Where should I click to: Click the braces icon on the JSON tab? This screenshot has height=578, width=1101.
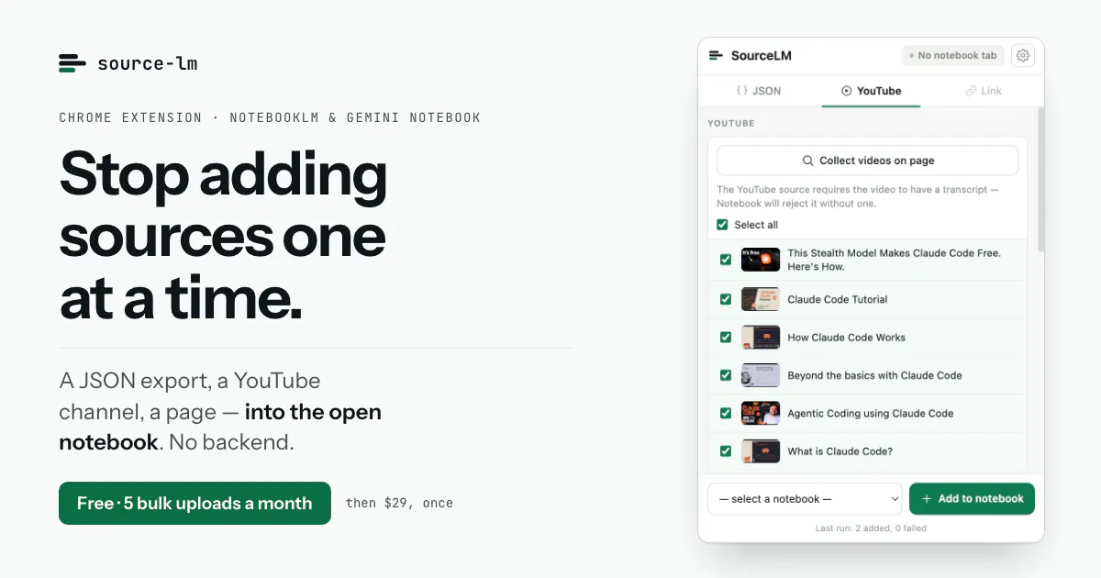(x=741, y=91)
